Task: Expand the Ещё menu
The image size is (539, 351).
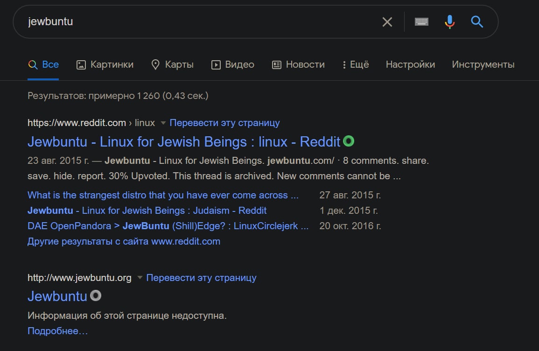Action: click(x=356, y=64)
